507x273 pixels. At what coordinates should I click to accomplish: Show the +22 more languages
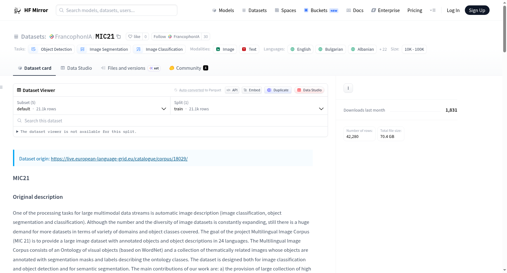point(383,49)
